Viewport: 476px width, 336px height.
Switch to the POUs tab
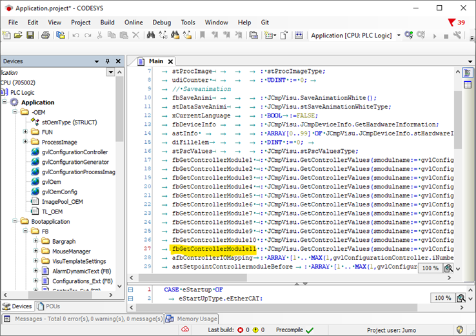(48, 306)
